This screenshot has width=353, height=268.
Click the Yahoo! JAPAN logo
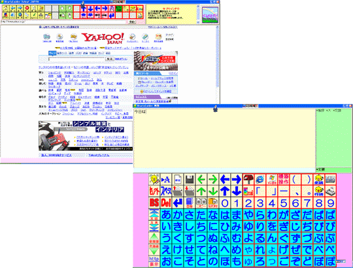pyautogui.click(x=103, y=38)
